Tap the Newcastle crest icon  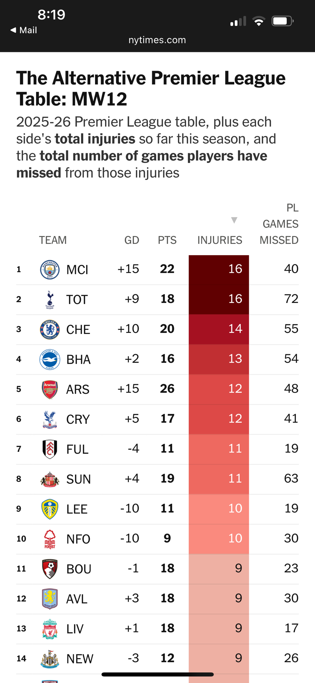[x=50, y=659]
